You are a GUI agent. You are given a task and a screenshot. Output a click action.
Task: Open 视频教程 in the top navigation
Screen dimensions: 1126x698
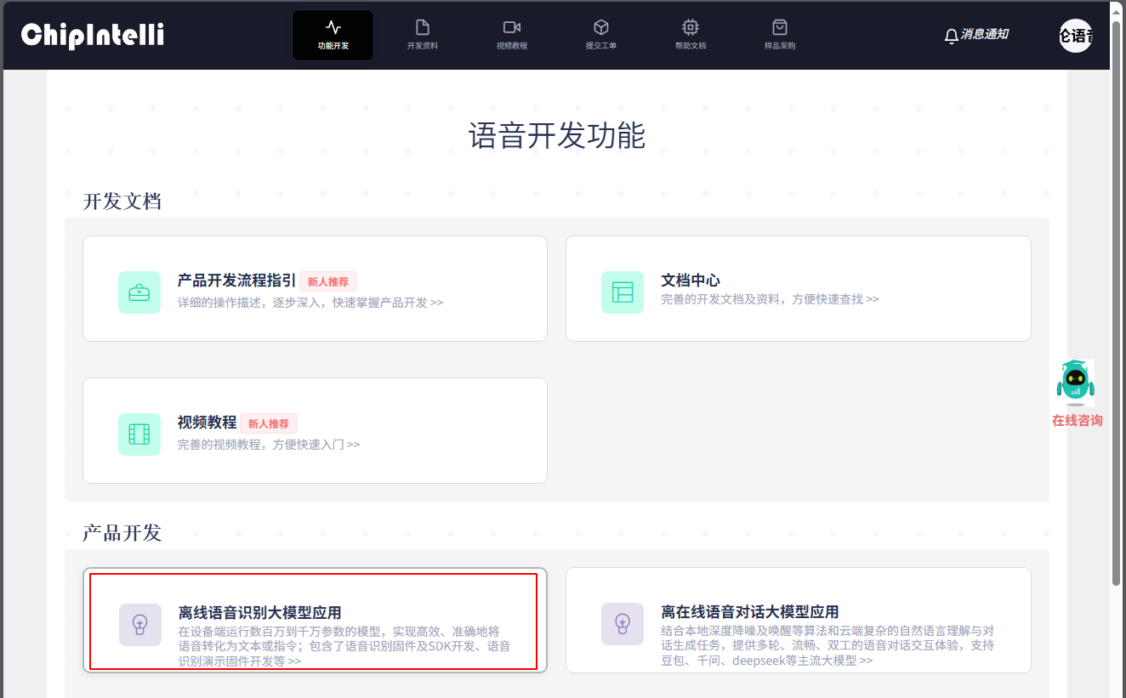pos(511,35)
